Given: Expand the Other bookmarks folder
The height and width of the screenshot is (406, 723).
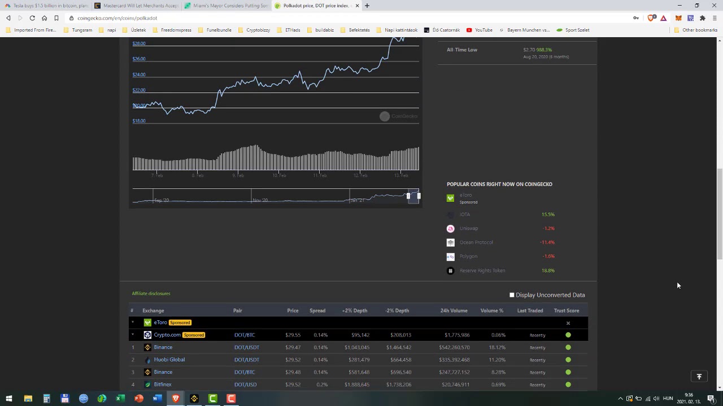Looking at the screenshot, I should tap(695, 30).
